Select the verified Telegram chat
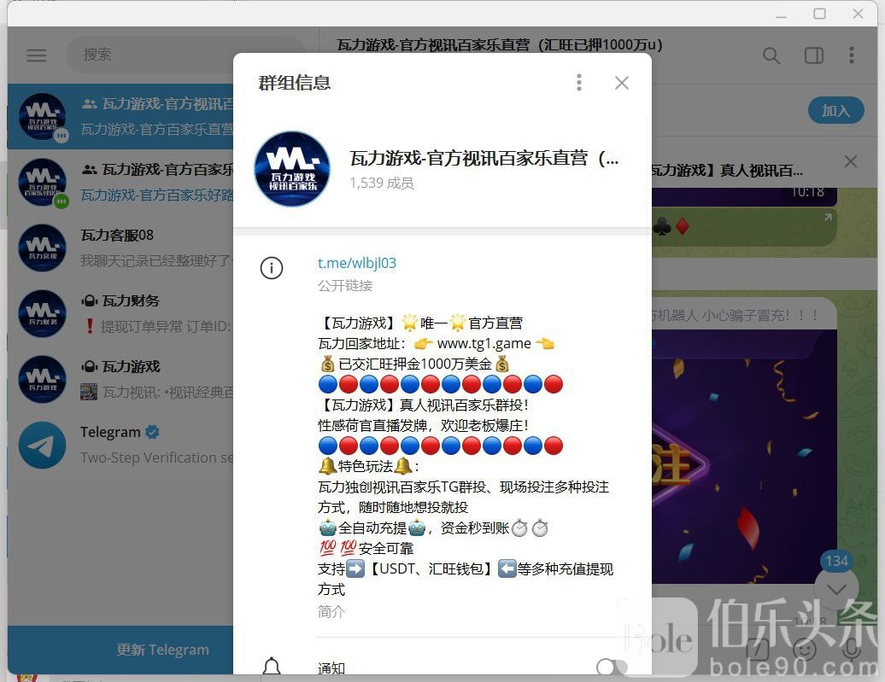This screenshot has height=682, width=885. (x=120, y=445)
